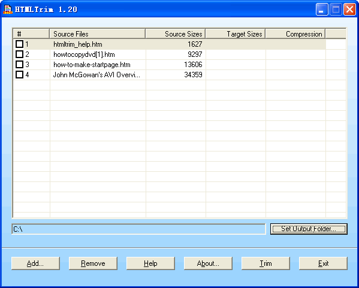Click the HTMLTrim app icon in title bar

click(x=8, y=10)
